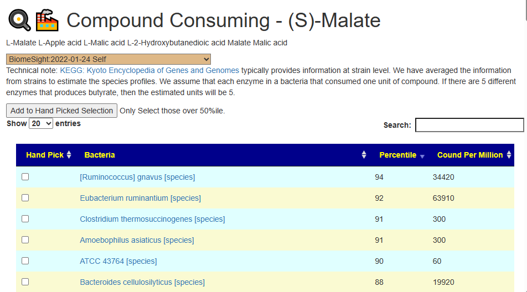Image resolution: width=527 pixels, height=292 pixels.
Task: Enable the Amoebophilus asiaticus checkbox
Action: [x=25, y=240]
